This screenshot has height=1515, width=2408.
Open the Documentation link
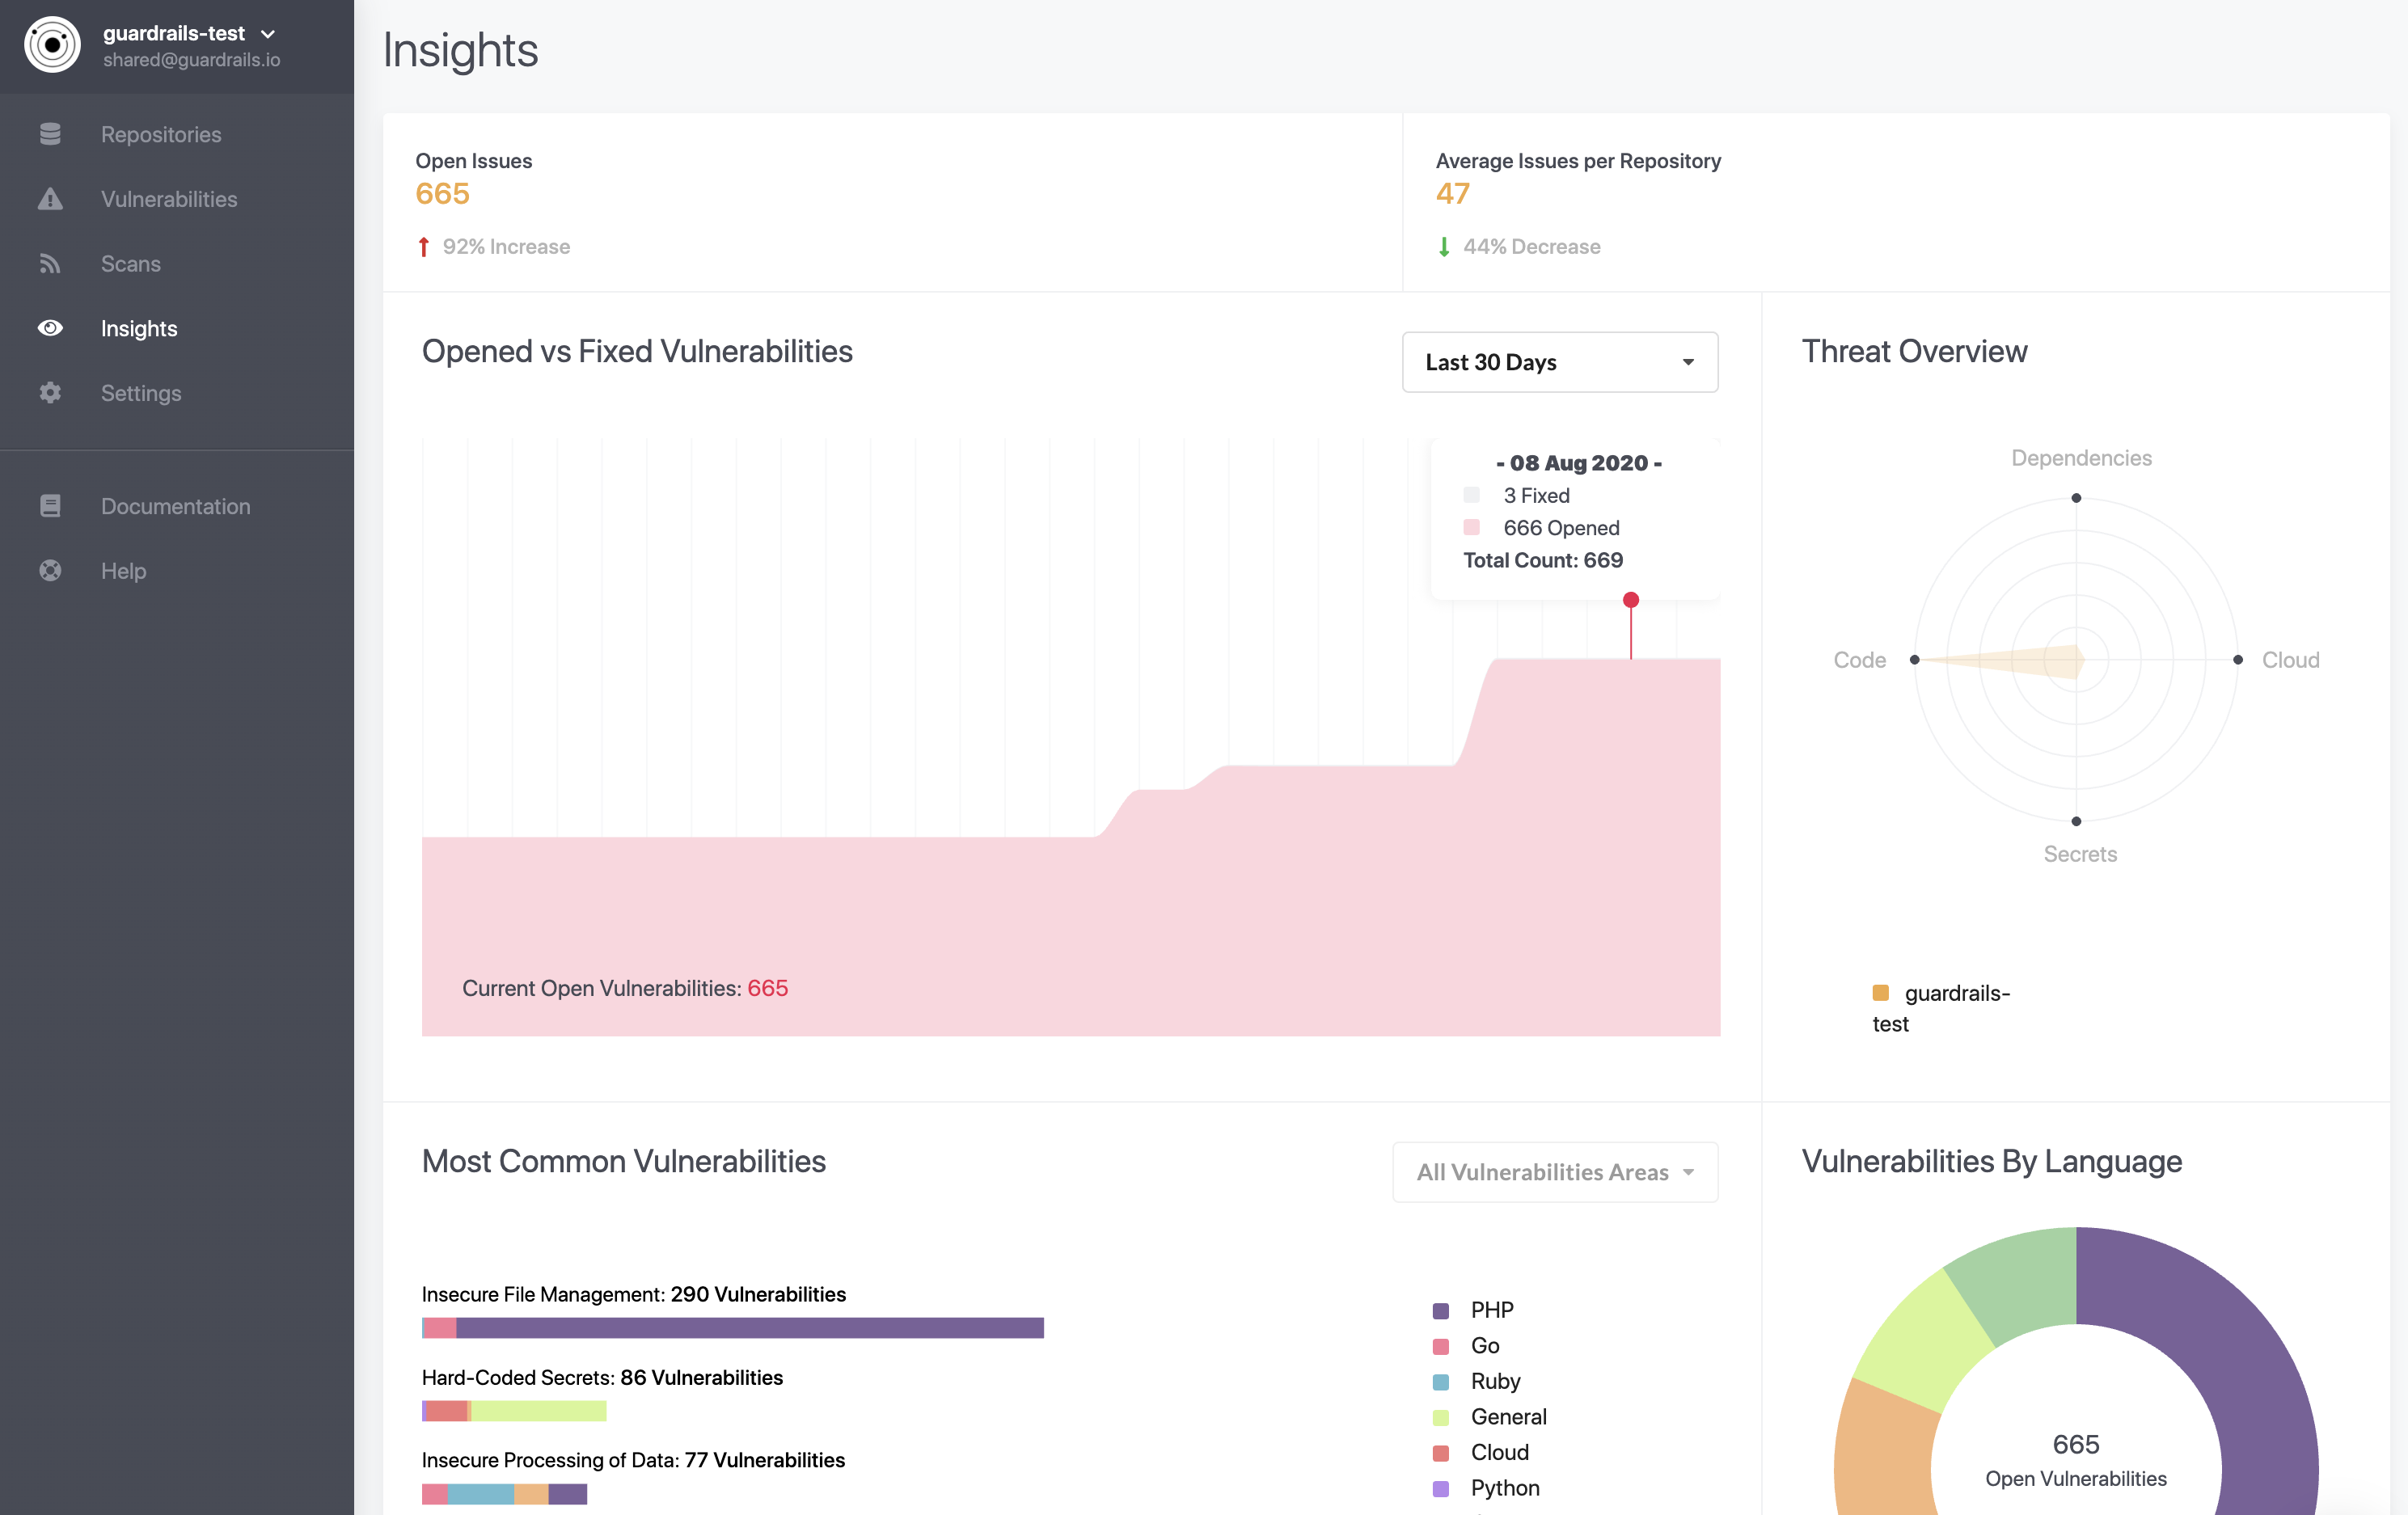(177, 506)
